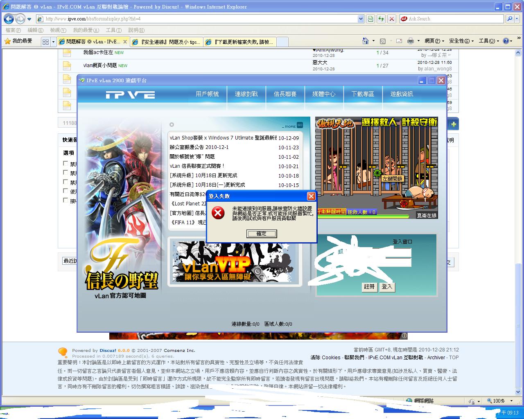Open the 編輯(E) menu

(35, 30)
